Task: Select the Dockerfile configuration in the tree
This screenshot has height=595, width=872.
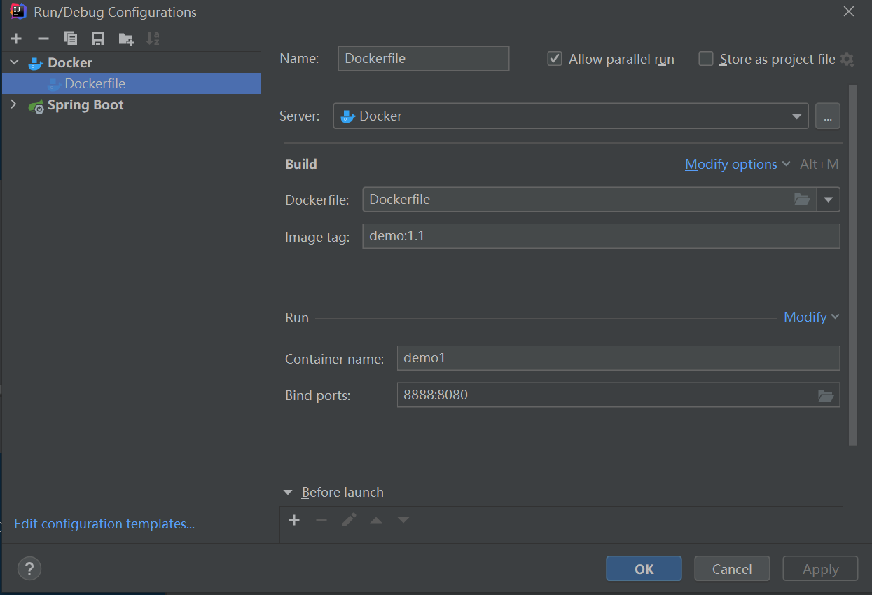Action: [x=95, y=83]
